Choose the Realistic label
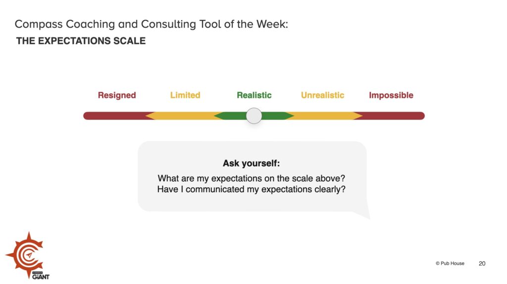This screenshot has width=507, height=284. point(254,95)
